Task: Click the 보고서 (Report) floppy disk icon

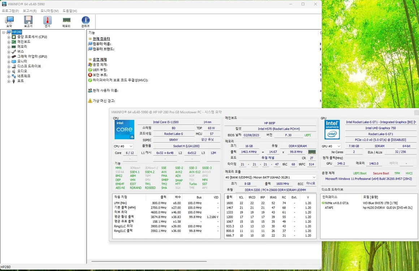Action: (28, 22)
